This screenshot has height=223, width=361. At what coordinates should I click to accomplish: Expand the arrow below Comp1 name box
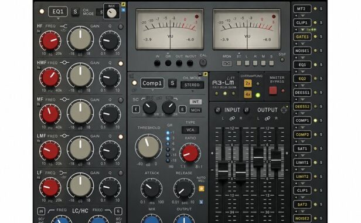point(152,90)
